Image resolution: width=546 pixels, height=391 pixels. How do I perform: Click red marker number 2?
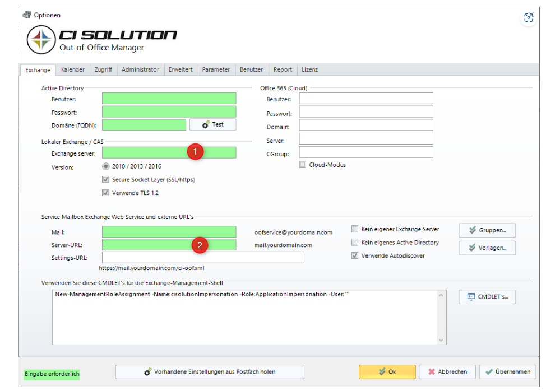200,244
